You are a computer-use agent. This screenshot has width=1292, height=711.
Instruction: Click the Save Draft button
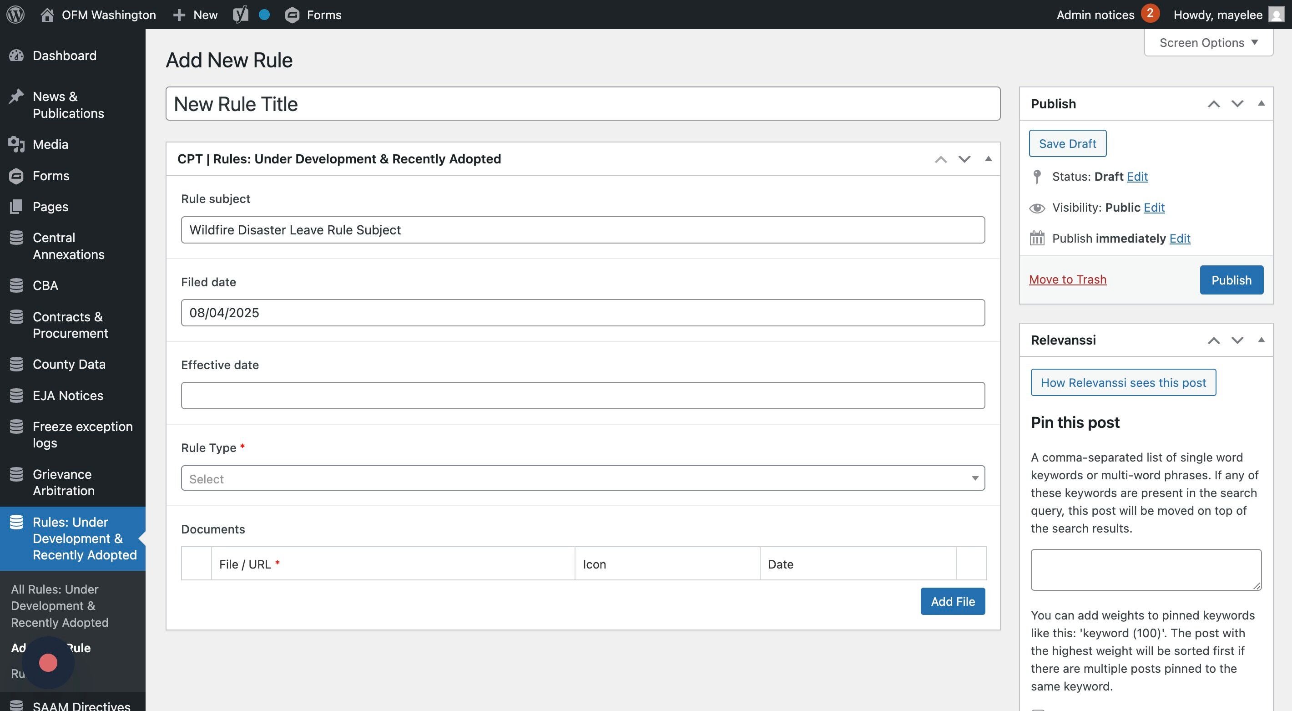1067,143
